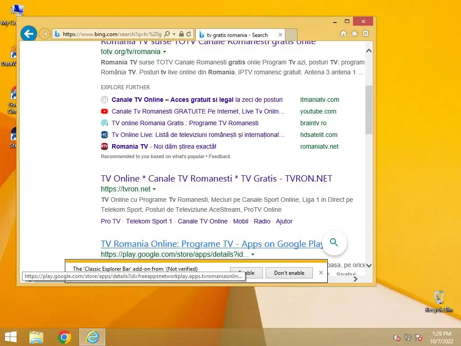The image size is (461, 346).
Task: Open 'Romania TV - Noi dăm știrea exactă!' link
Action: click(164, 146)
